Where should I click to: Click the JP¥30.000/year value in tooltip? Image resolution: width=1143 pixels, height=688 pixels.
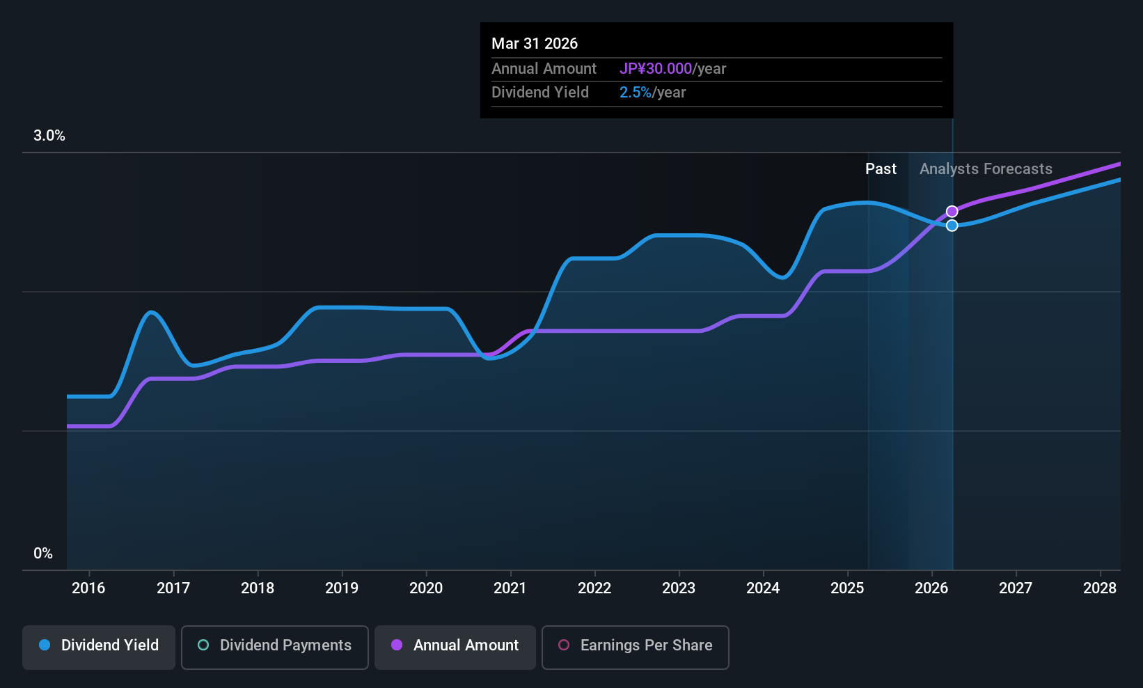(x=672, y=69)
